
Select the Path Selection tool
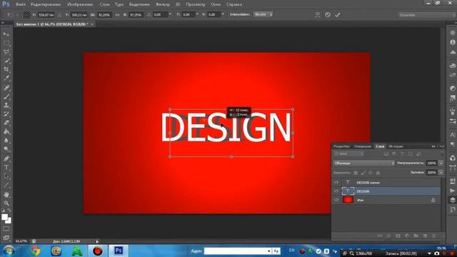(6, 176)
